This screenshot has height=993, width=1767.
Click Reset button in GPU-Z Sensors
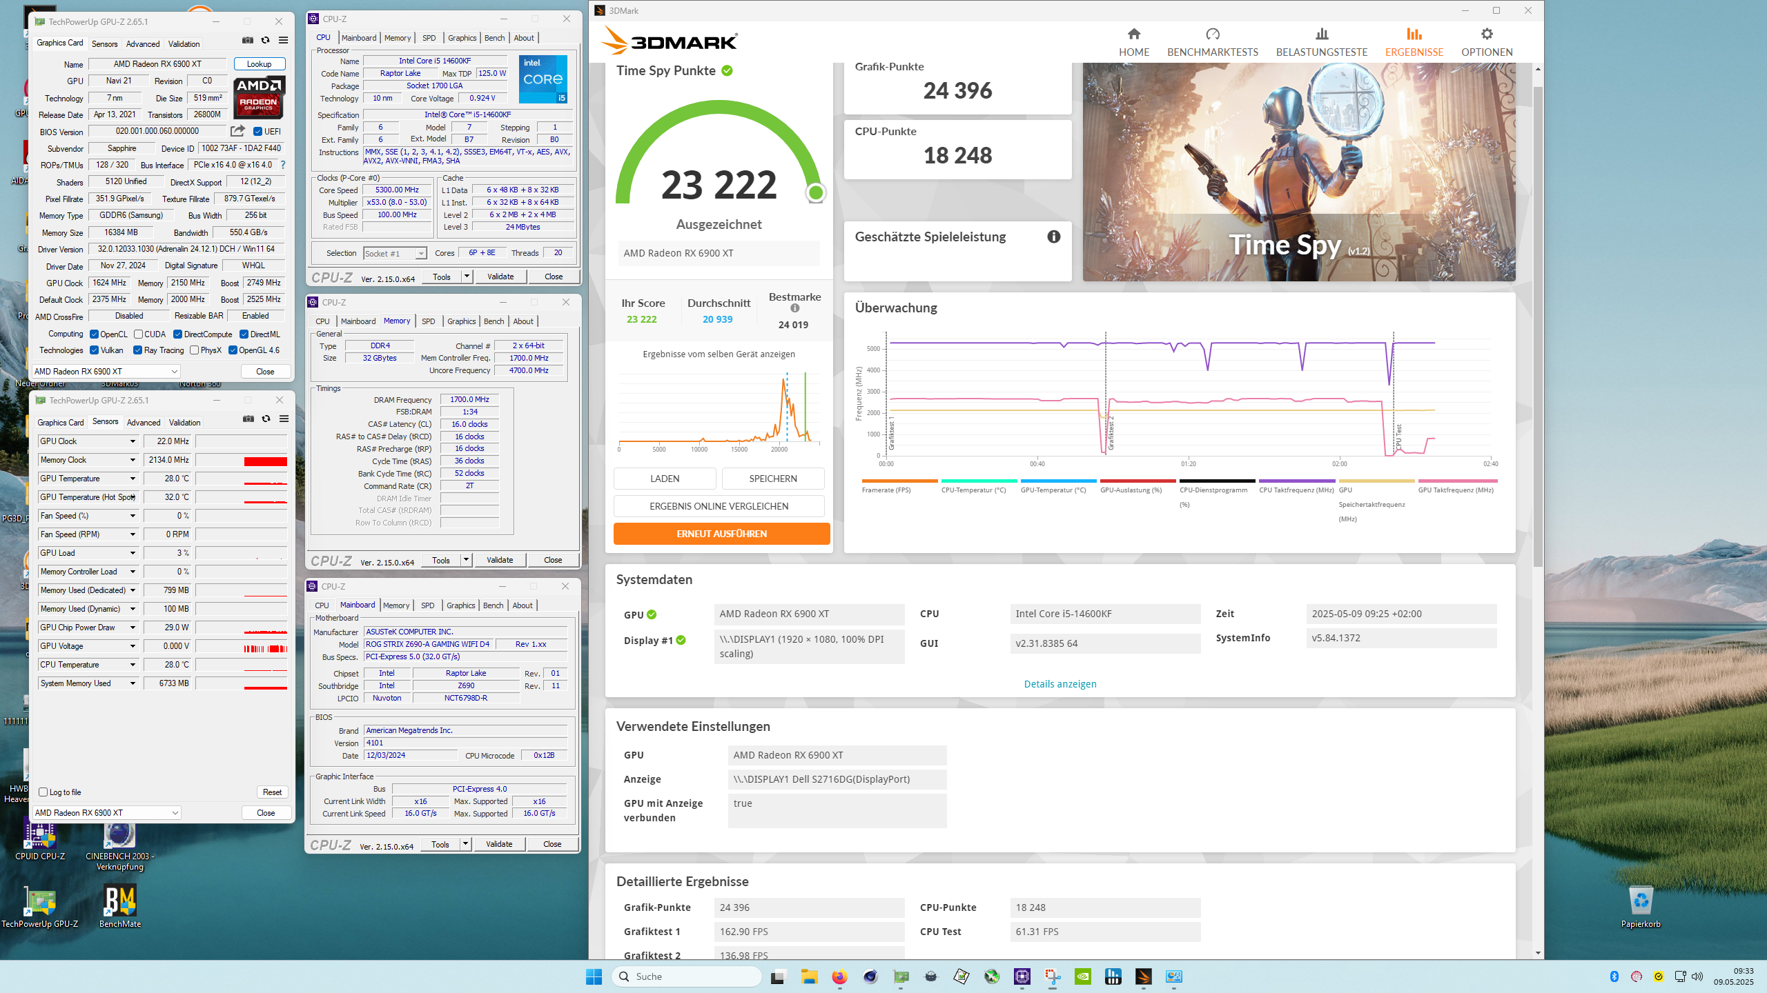[272, 792]
